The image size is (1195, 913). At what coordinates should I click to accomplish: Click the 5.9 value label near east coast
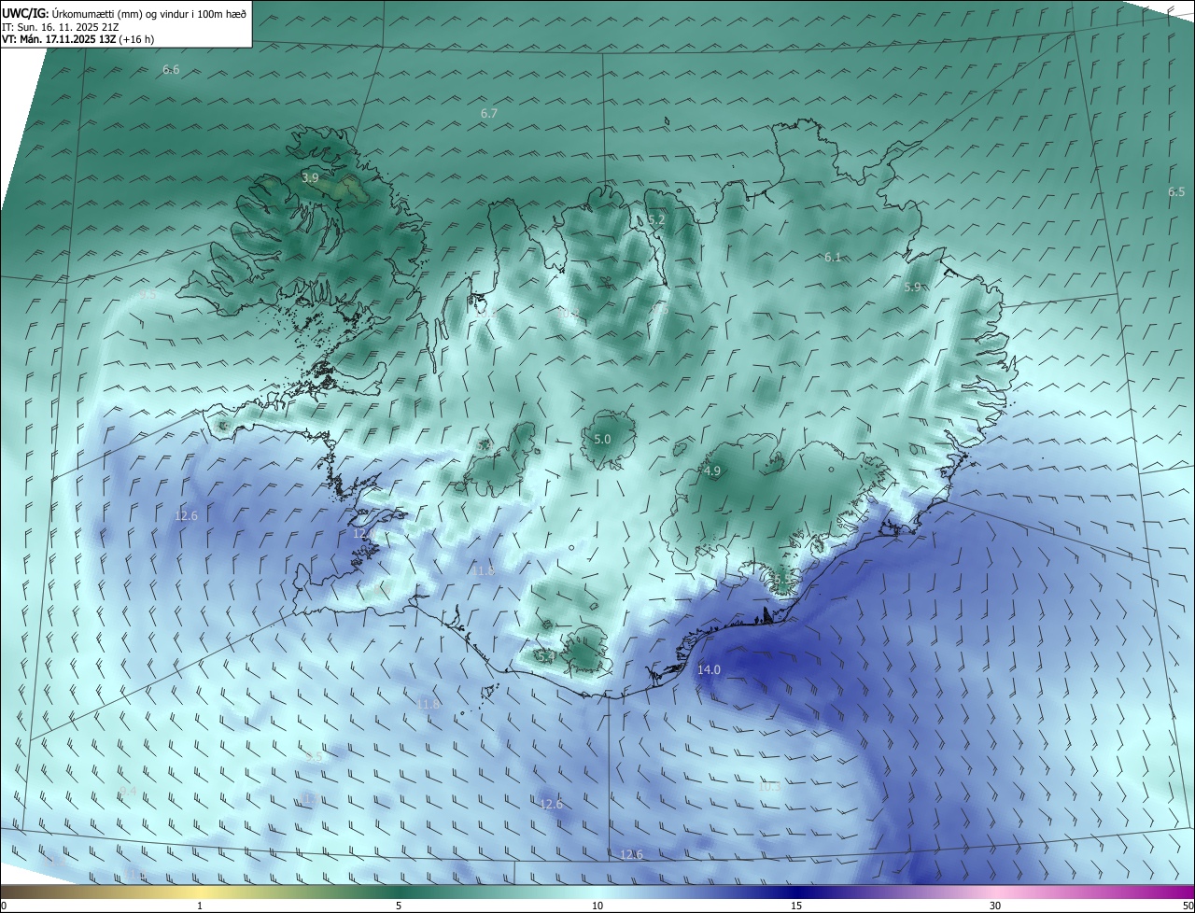point(913,287)
